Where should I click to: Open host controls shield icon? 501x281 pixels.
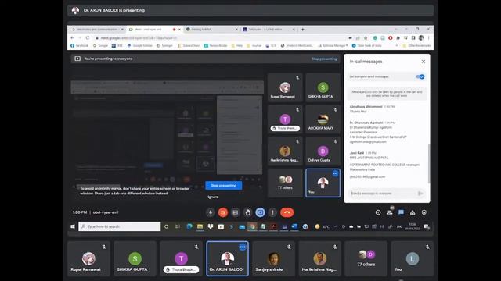[424, 212]
